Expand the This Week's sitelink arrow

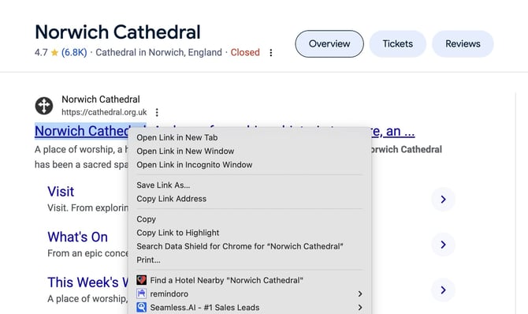[x=443, y=290]
